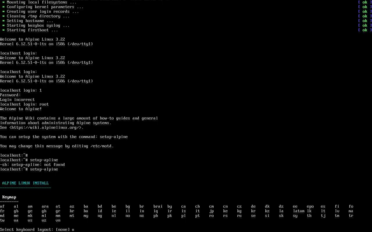Pick the 'ma' keymap code

pos(351,211)
